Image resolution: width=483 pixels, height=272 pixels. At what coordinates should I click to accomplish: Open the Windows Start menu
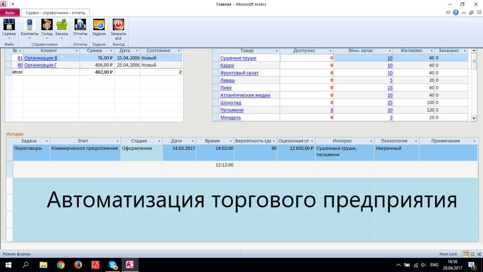(x=8, y=265)
